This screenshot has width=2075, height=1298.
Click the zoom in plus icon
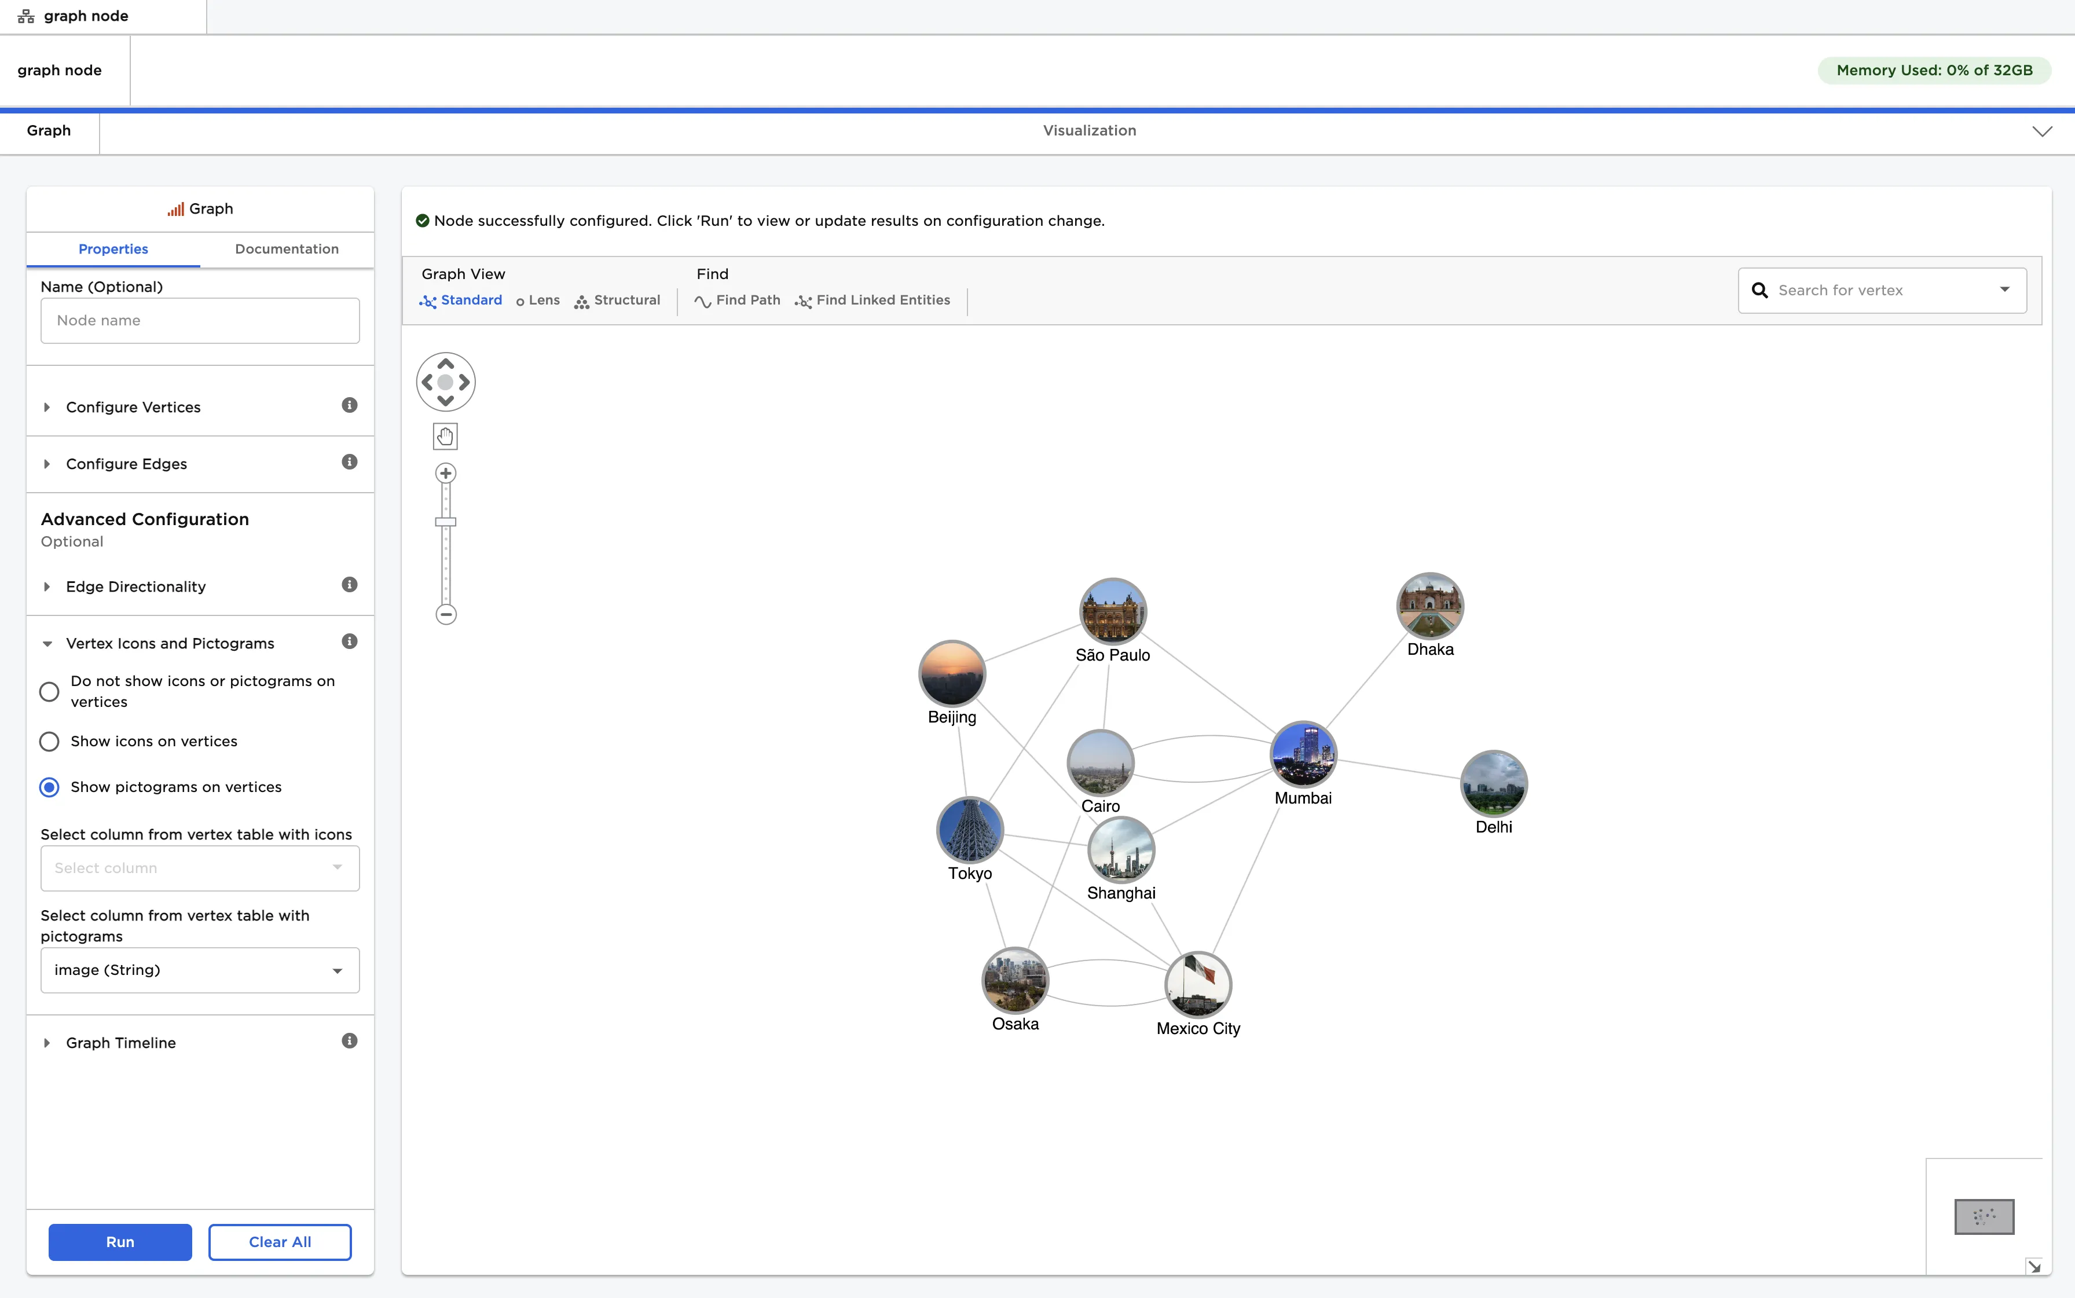pos(446,473)
